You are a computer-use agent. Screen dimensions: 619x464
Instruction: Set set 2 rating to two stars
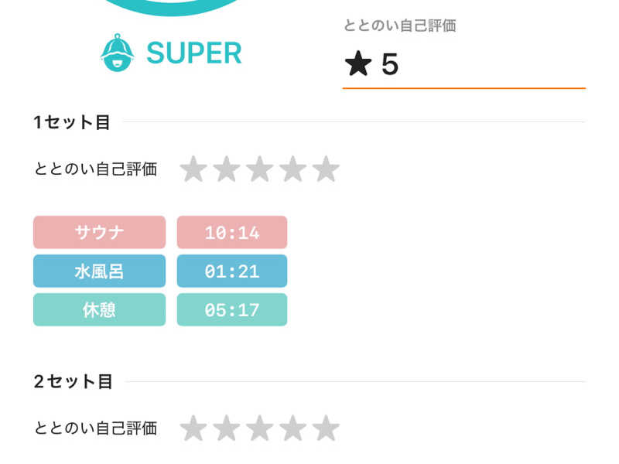pos(226,428)
